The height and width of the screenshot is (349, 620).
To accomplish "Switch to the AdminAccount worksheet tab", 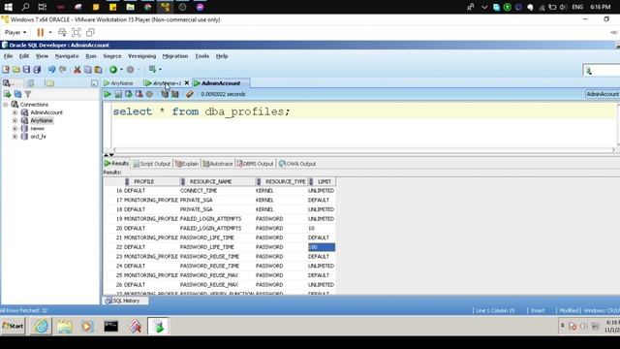I will (221, 83).
